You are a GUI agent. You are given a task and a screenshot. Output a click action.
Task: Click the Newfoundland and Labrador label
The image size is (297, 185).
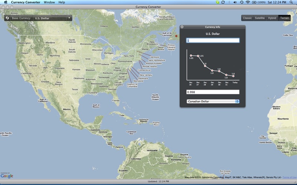(167, 18)
